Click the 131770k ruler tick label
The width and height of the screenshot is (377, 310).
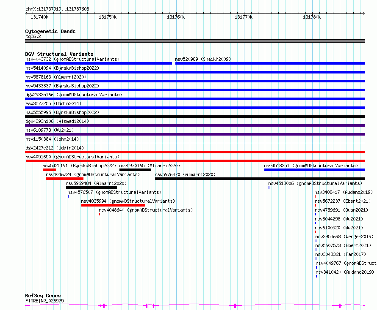[x=244, y=17]
